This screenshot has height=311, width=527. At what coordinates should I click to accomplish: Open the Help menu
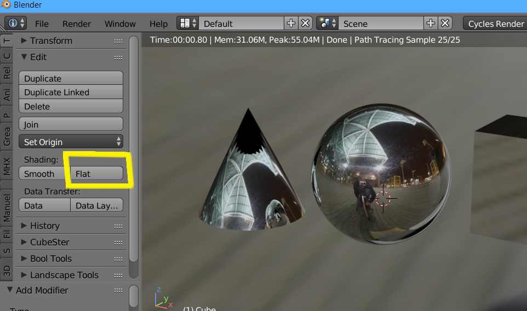coord(159,24)
